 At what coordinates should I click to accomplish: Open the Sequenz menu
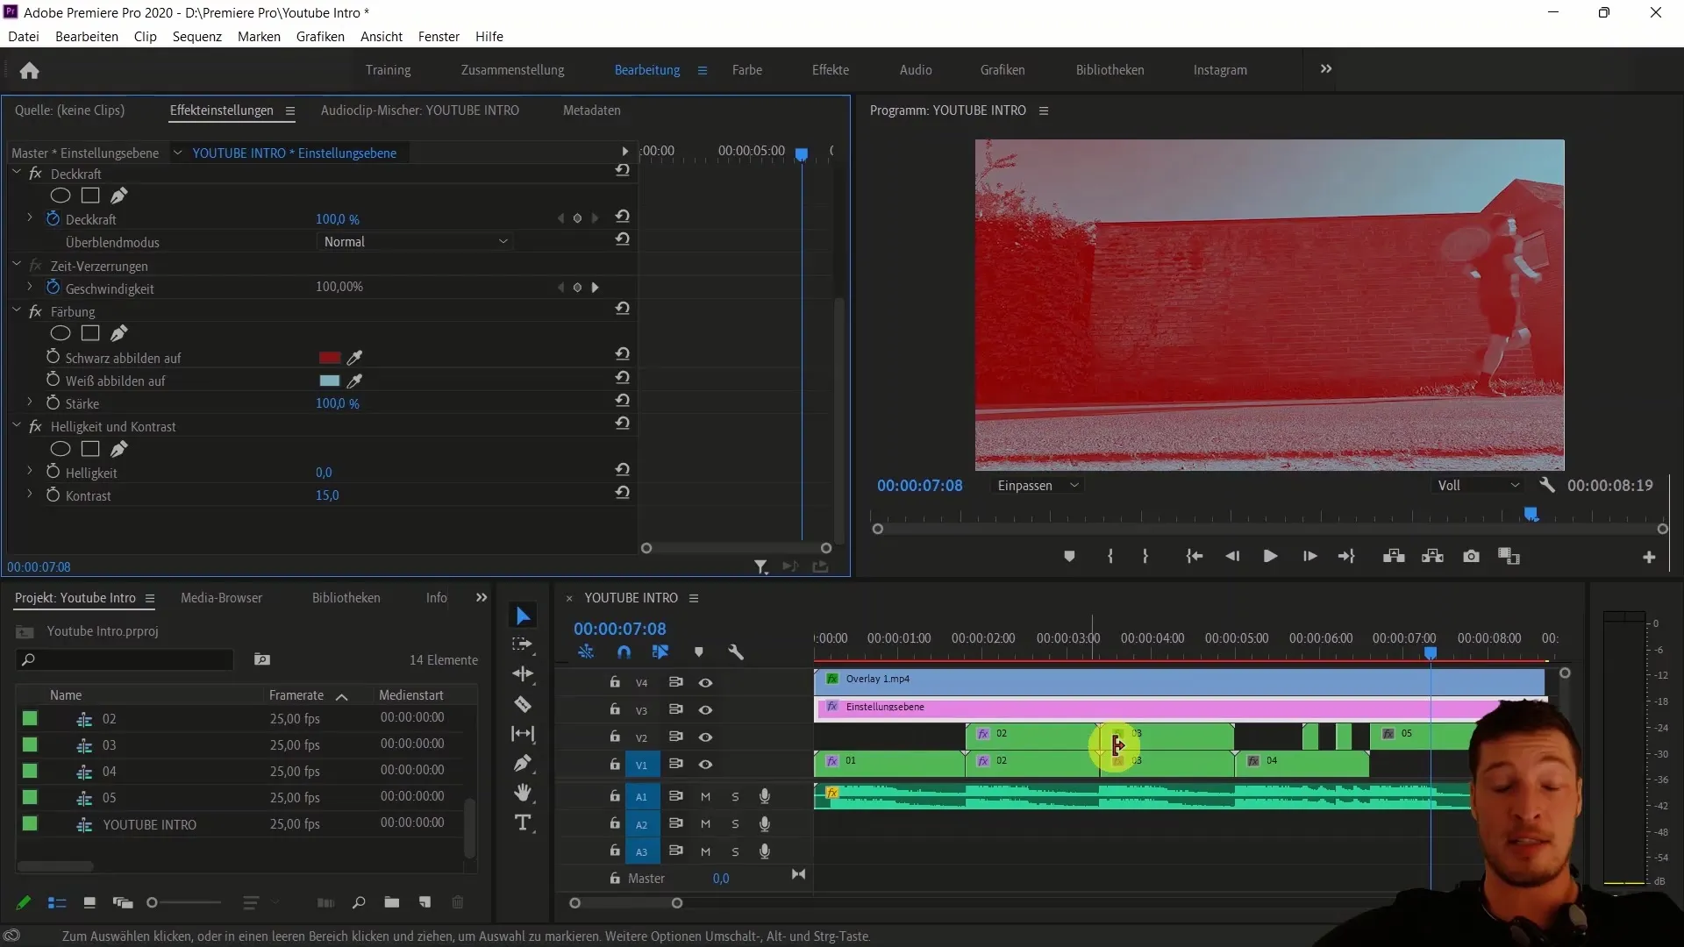(197, 36)
